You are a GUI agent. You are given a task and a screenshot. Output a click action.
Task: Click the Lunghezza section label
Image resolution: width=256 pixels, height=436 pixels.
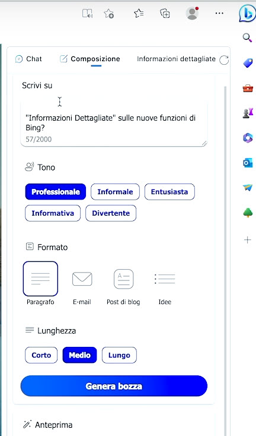(56, 331)
